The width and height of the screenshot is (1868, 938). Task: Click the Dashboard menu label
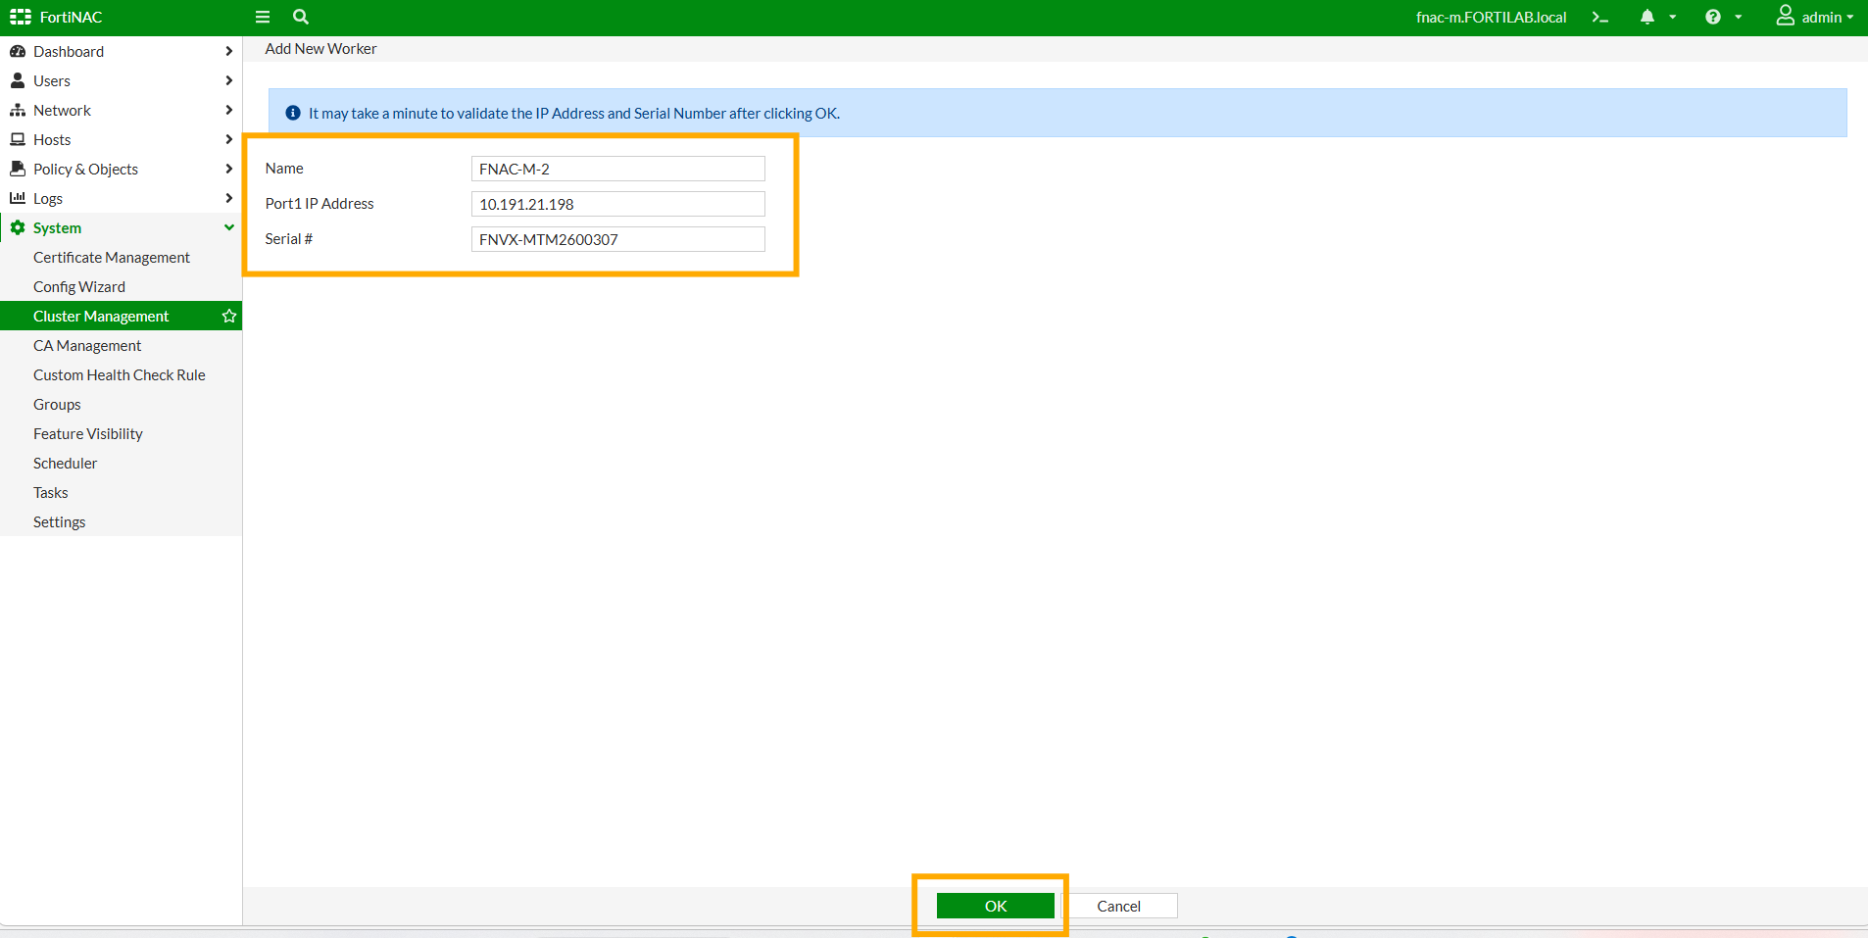click(69, 51)
